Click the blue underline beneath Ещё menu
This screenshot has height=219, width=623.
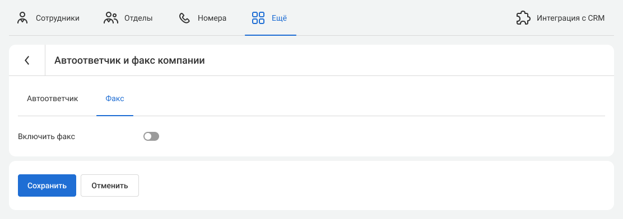[x=271, y=35]
